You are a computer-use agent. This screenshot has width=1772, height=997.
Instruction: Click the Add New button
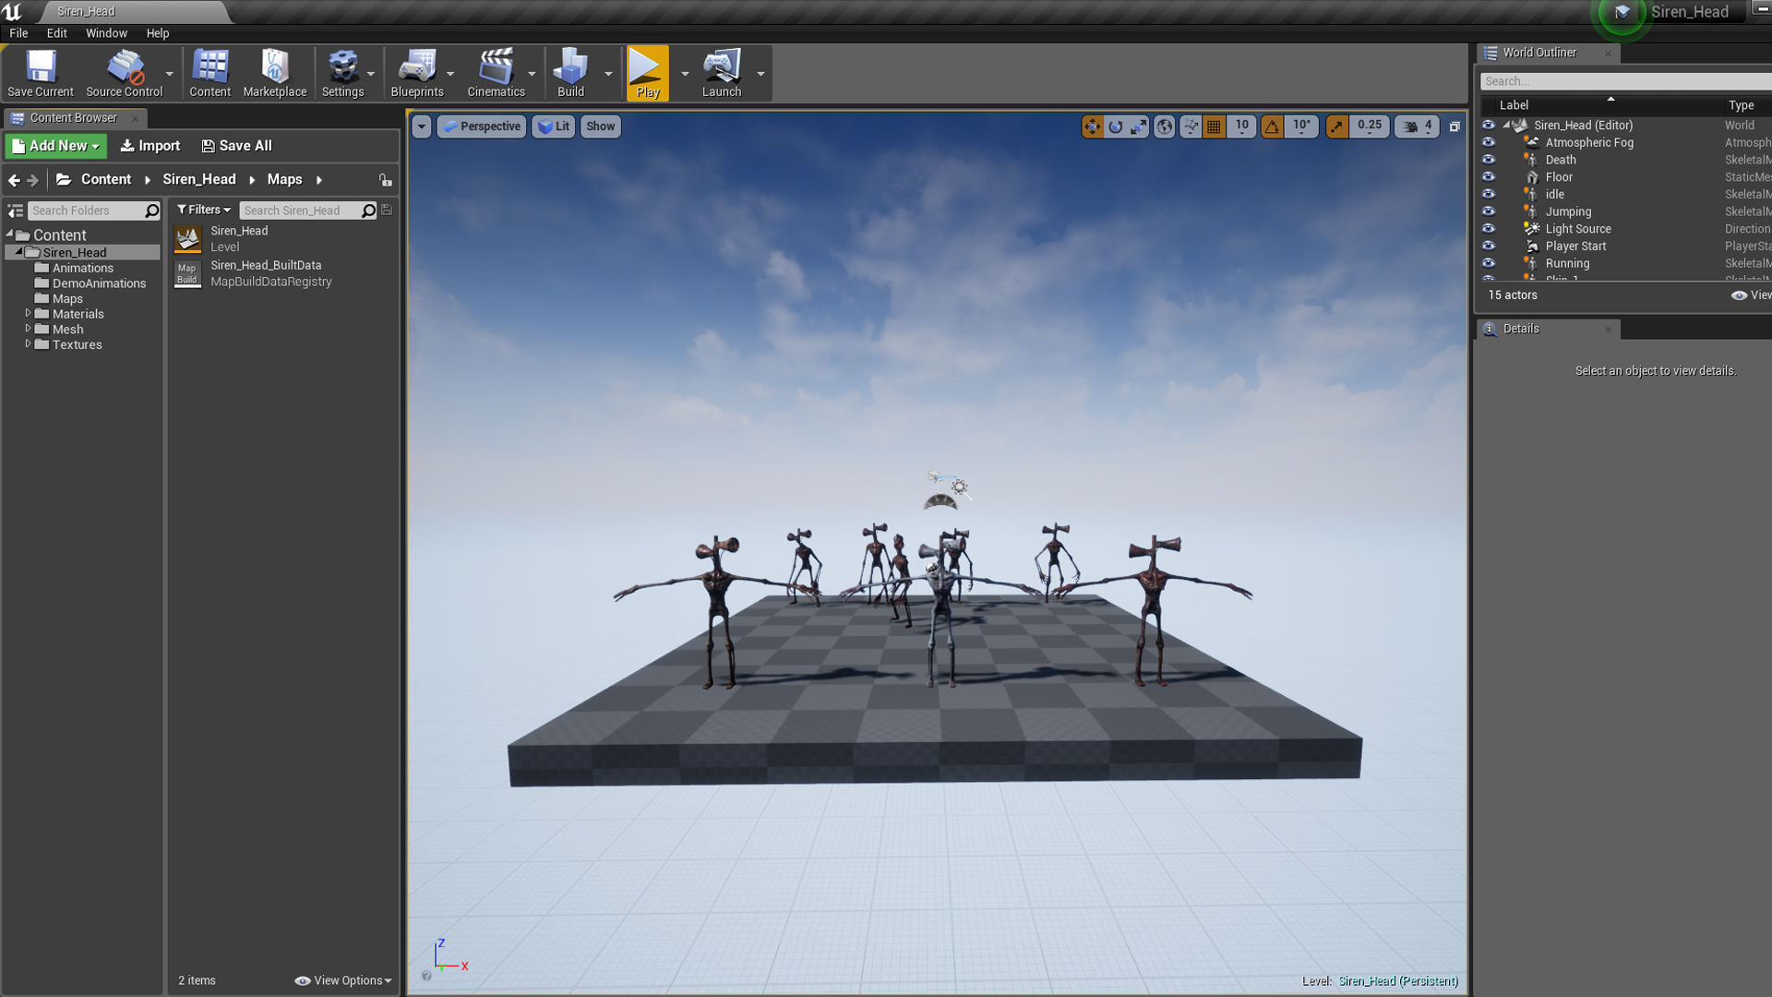(x=55, y=145)
